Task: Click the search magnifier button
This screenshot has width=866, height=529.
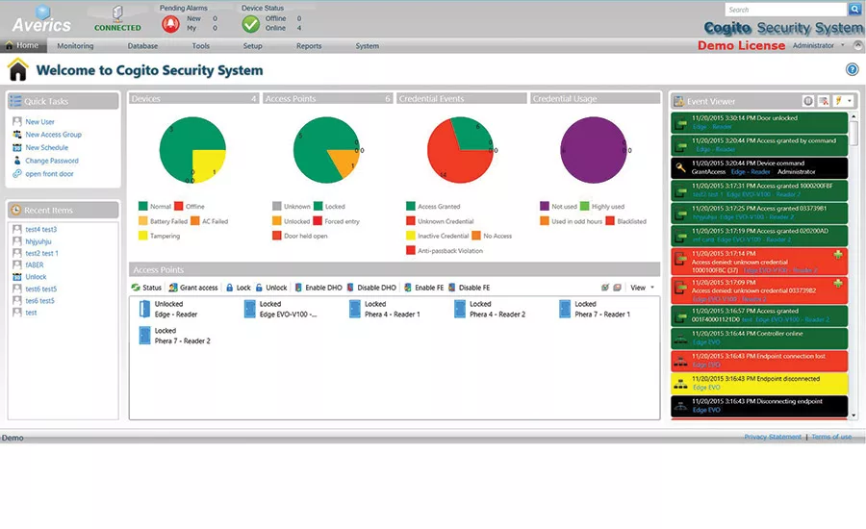Action: pyautogui.click(x=854, y=10)
